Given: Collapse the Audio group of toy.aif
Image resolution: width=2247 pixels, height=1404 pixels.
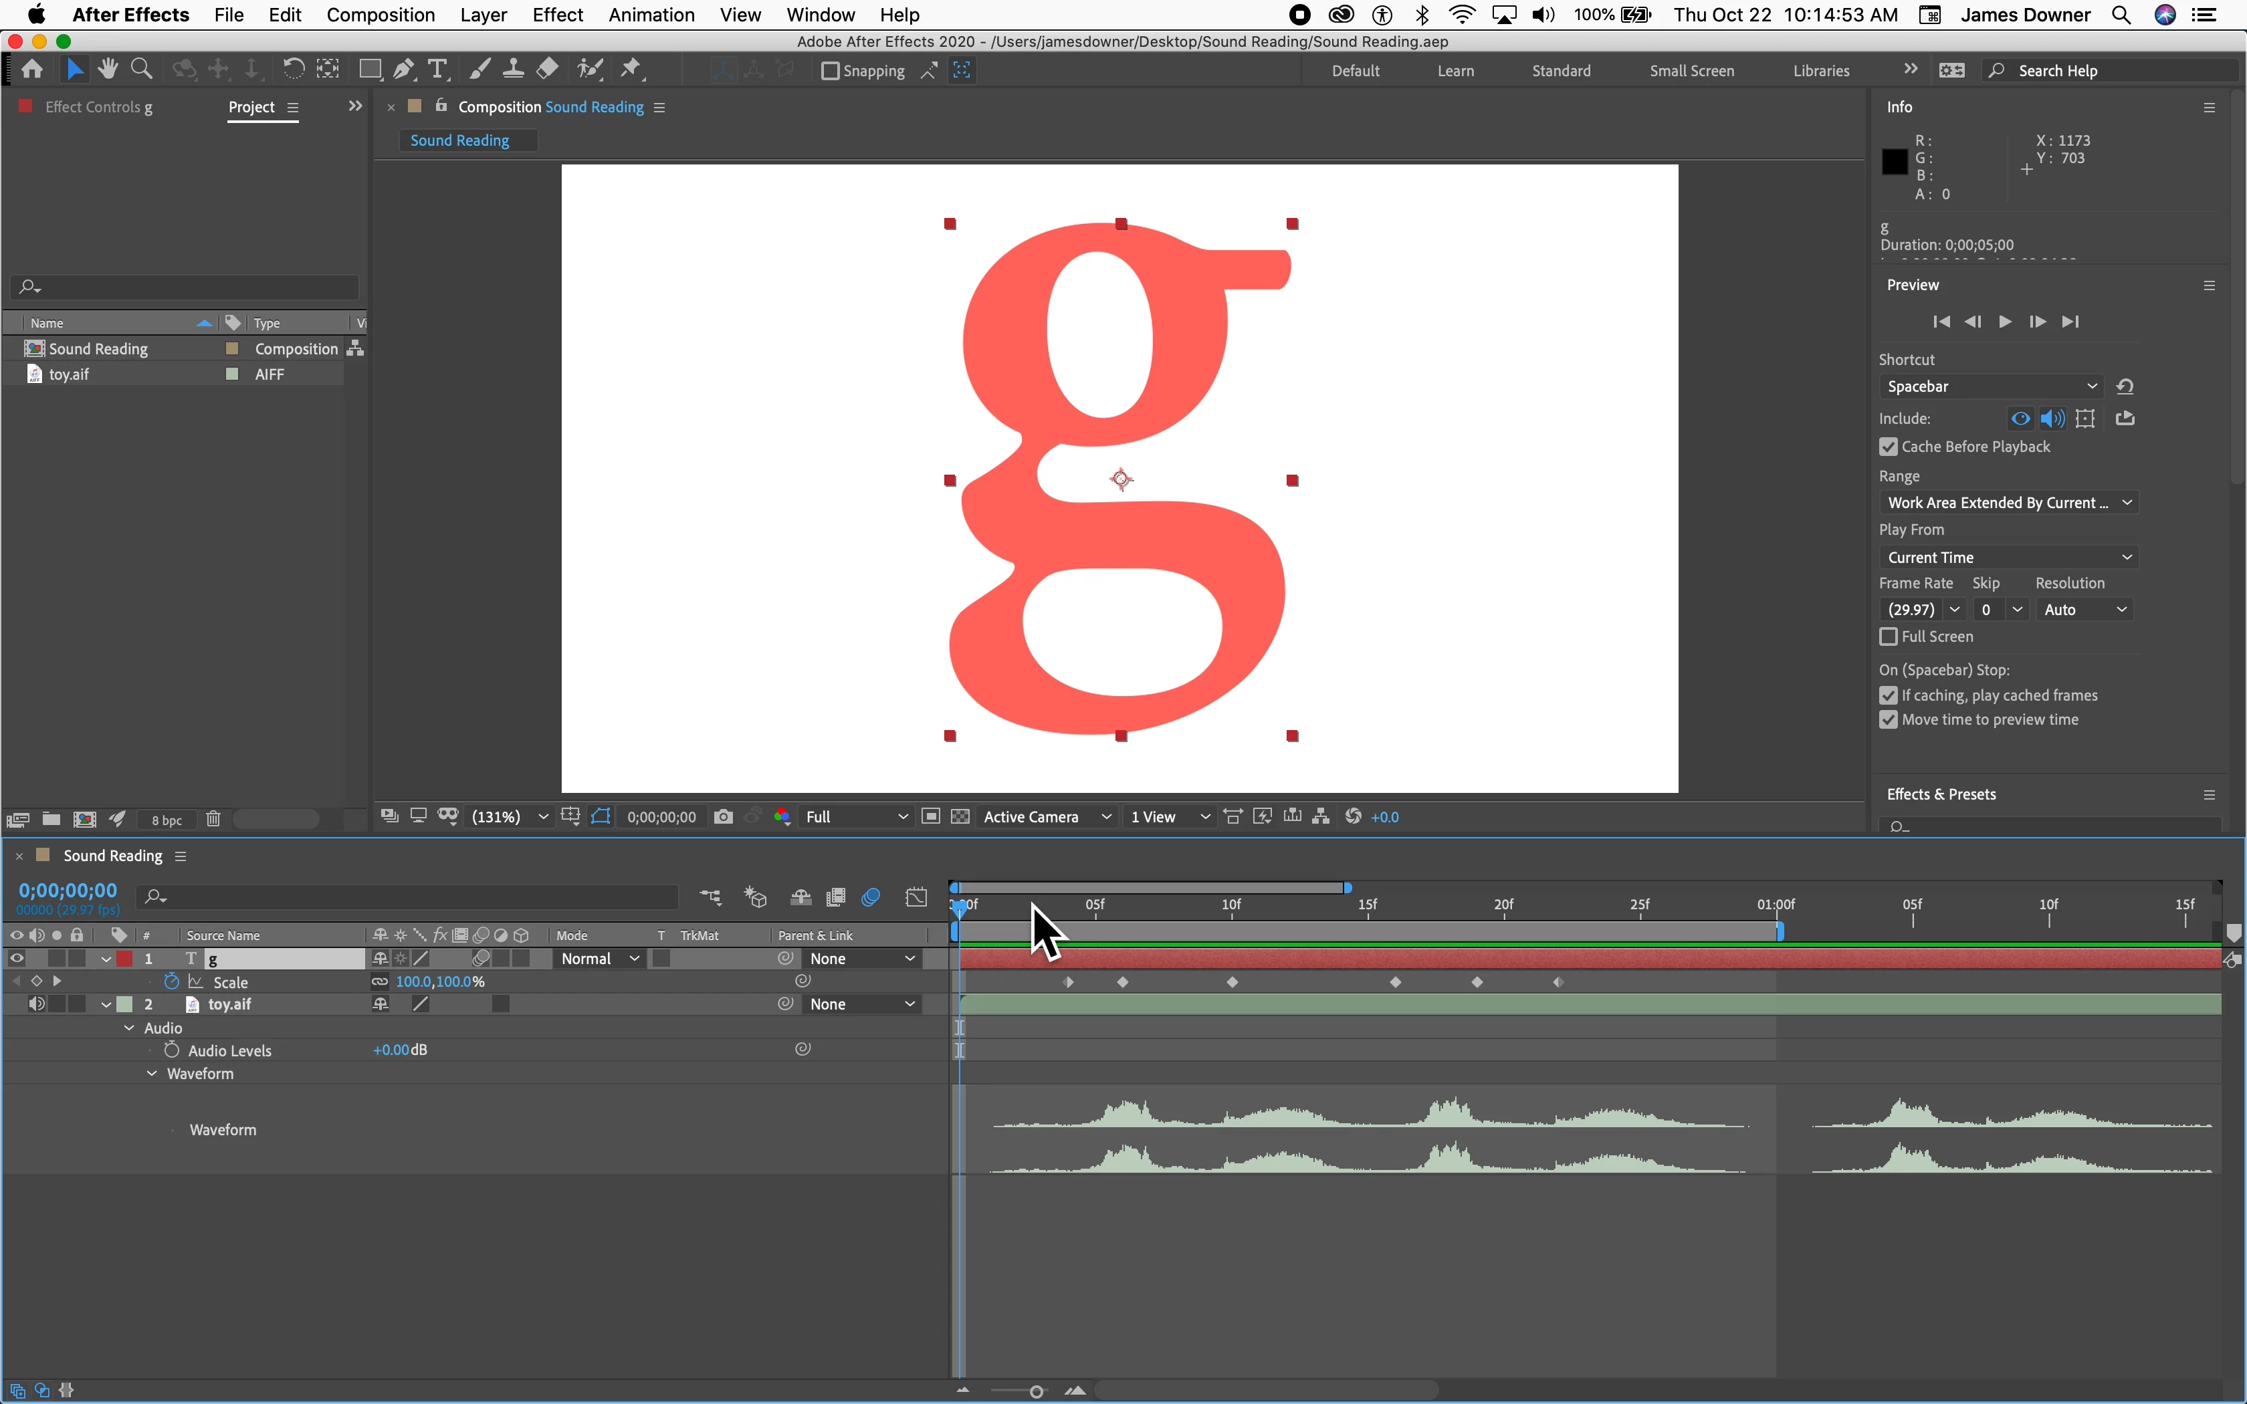Looking at the screenshot, I should [x=129, y=1028].
